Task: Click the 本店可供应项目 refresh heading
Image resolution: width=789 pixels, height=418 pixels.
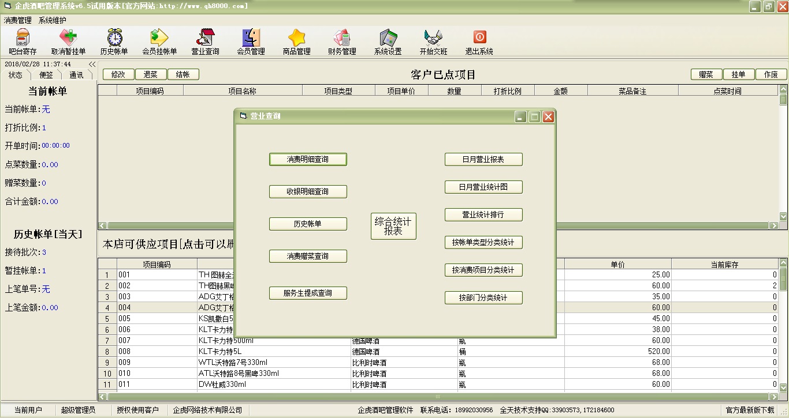Action: [168, 244]
